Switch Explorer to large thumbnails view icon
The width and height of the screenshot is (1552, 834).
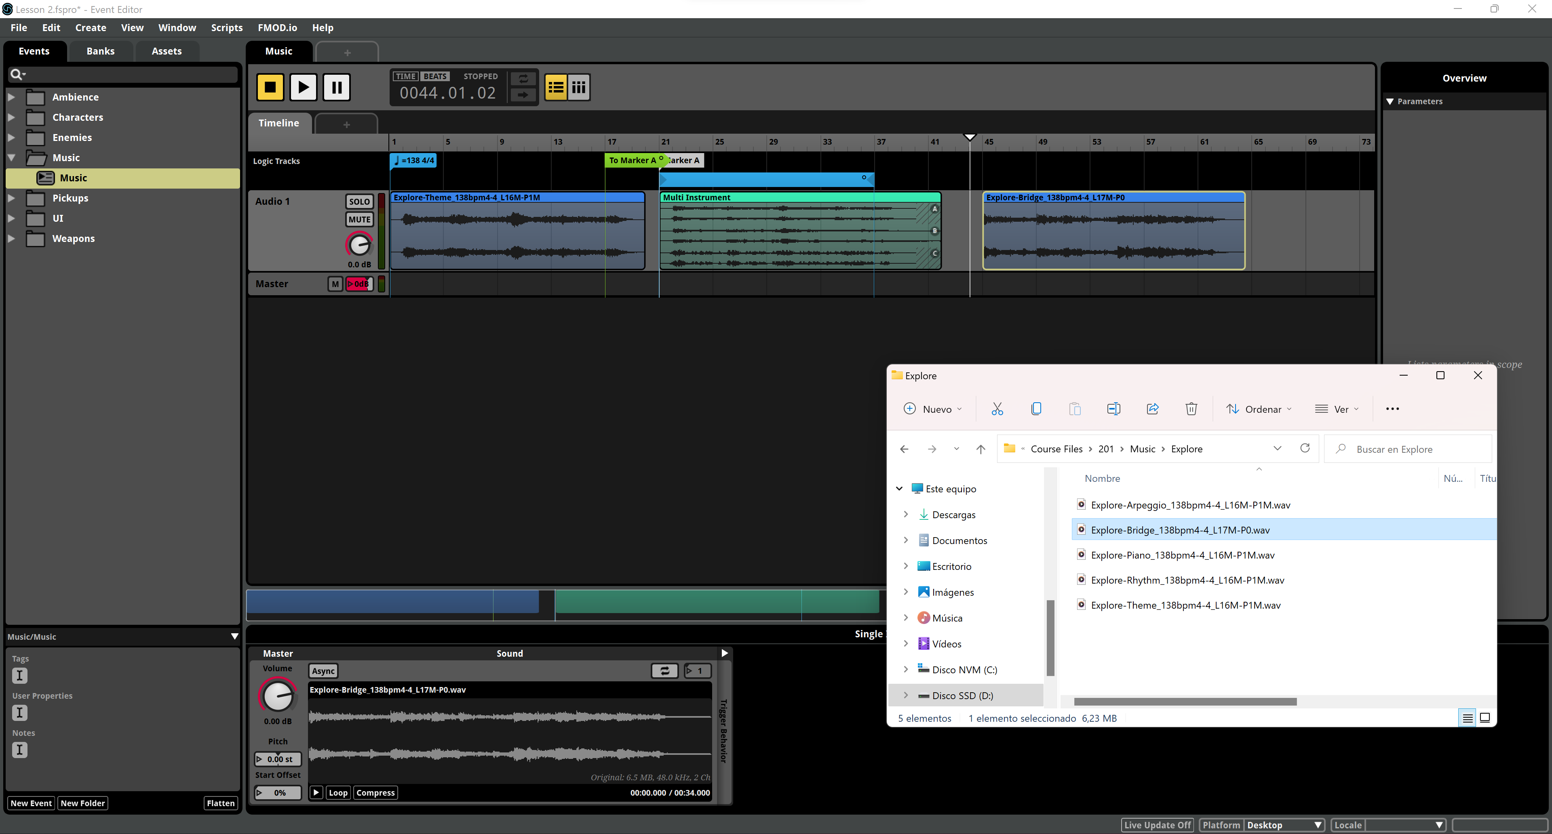1485,718
